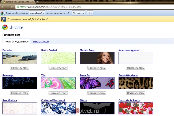The height and width of the screenshot is (116, 174).
Task: Click the Нет button in translate bar
Action: point(90,13)
